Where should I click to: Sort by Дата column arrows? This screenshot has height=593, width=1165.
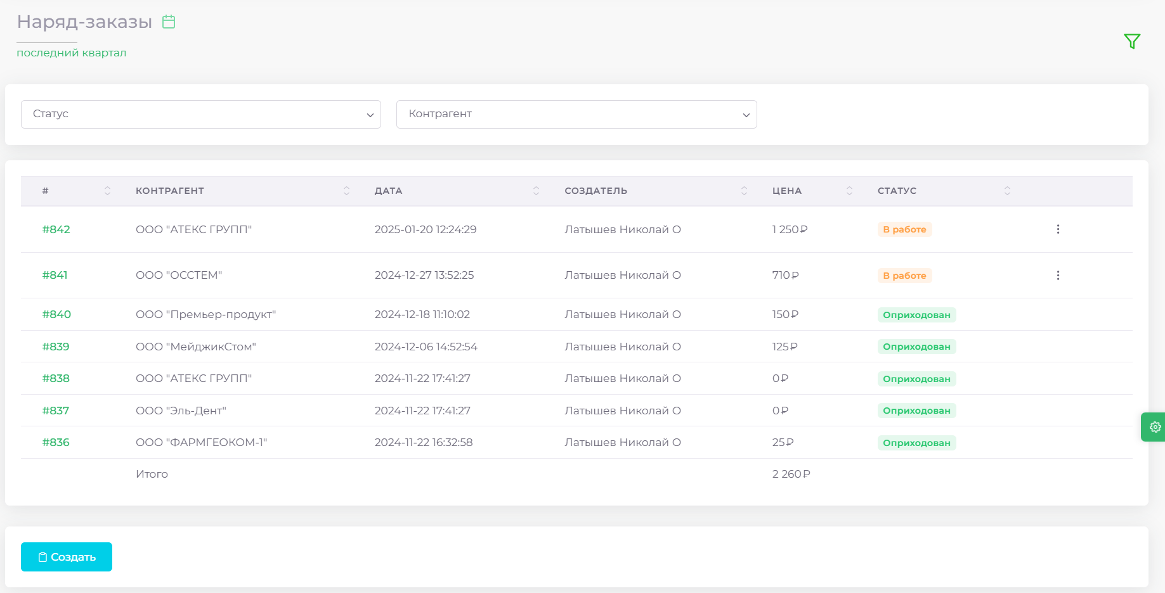click(x=536, y=191)
